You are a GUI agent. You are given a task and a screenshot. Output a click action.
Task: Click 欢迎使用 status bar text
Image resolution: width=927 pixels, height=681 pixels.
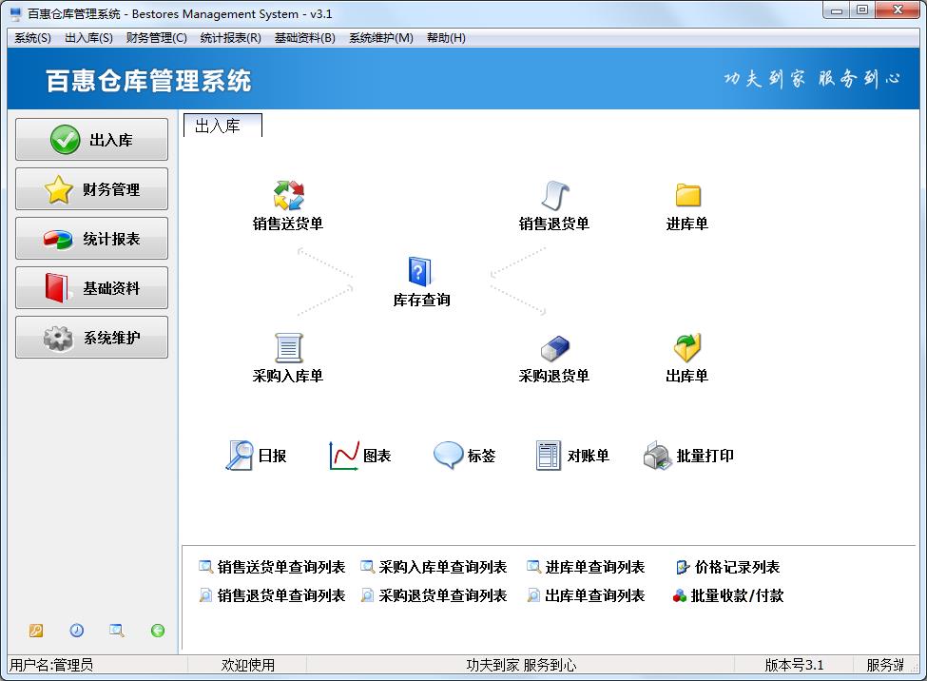pyautogui.click(x=248, y=665)
